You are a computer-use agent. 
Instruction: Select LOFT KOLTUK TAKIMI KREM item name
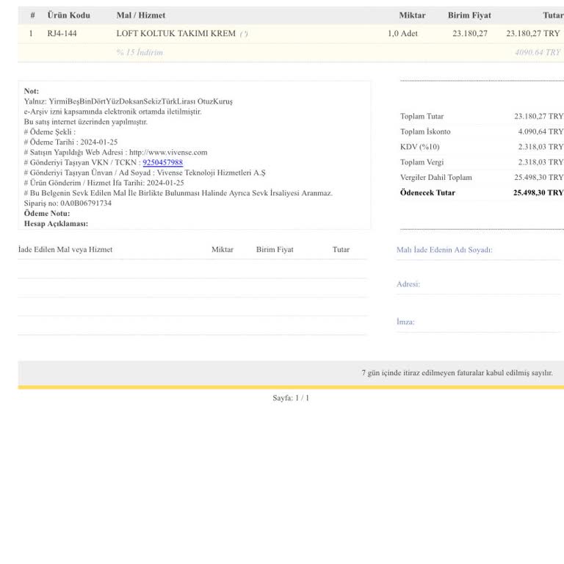[x=176, y=34]
